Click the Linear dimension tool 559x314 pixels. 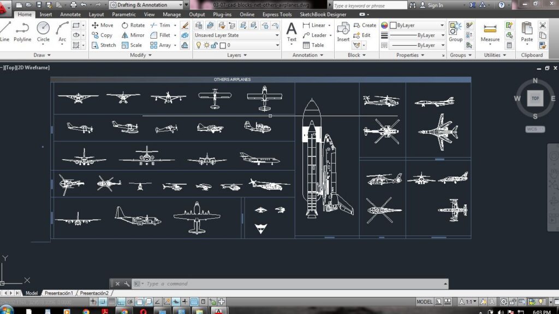tap(314, 25)
